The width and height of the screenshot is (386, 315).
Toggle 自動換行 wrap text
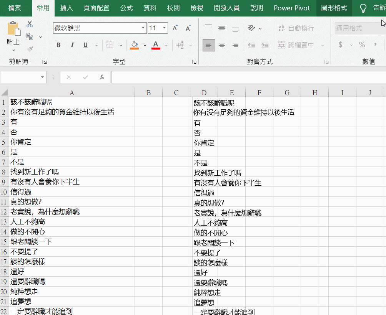click(296, 28)
